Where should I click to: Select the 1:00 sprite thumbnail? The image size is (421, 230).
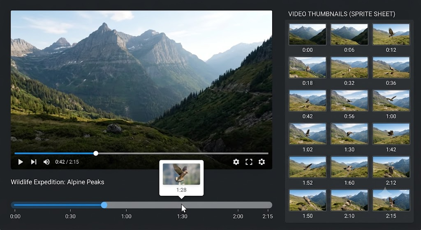pyautogui.click(x=391, y=100)
